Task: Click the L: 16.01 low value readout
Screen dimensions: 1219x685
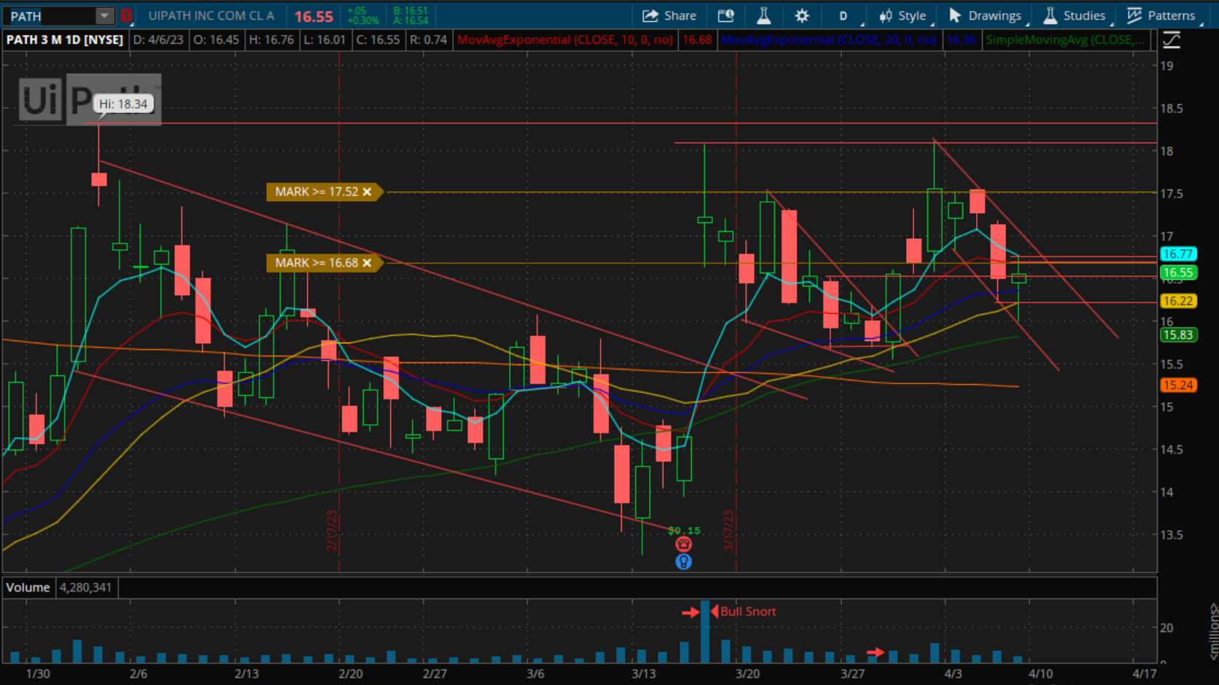Action: pos(324,39)
